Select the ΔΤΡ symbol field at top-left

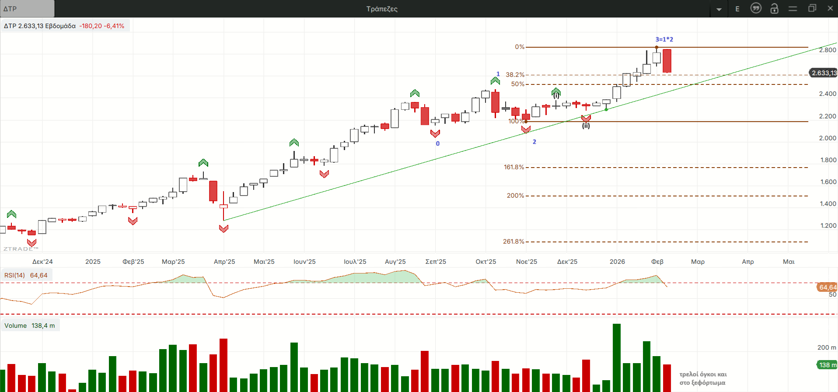pyautogui.click(x=27, y=9)
